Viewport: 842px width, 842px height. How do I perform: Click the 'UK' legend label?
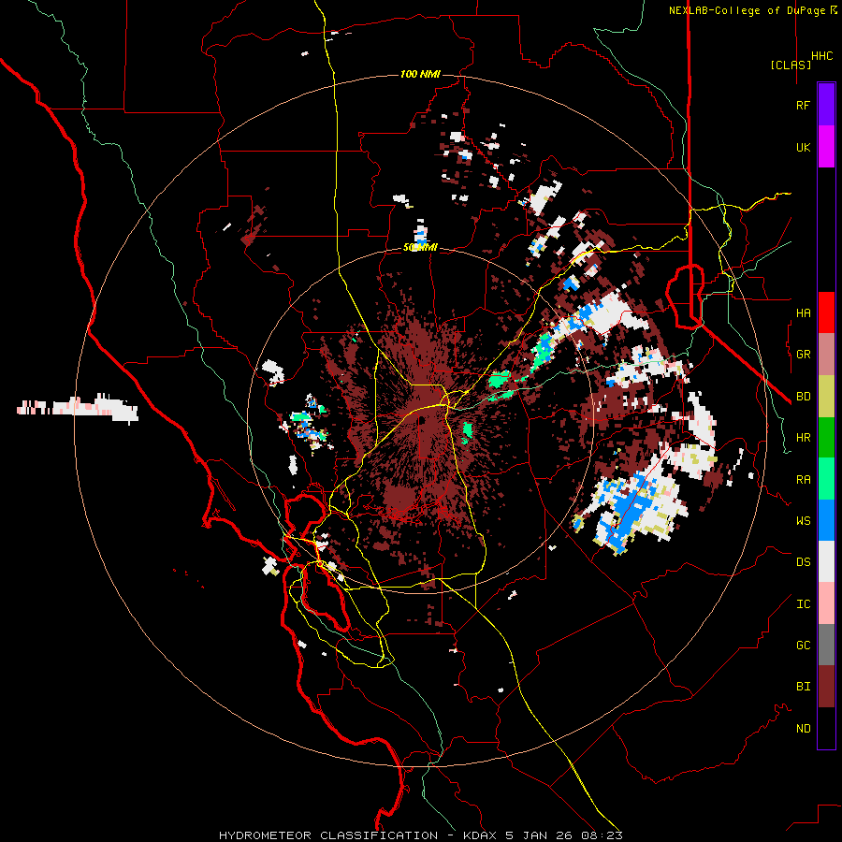[803, 147]
